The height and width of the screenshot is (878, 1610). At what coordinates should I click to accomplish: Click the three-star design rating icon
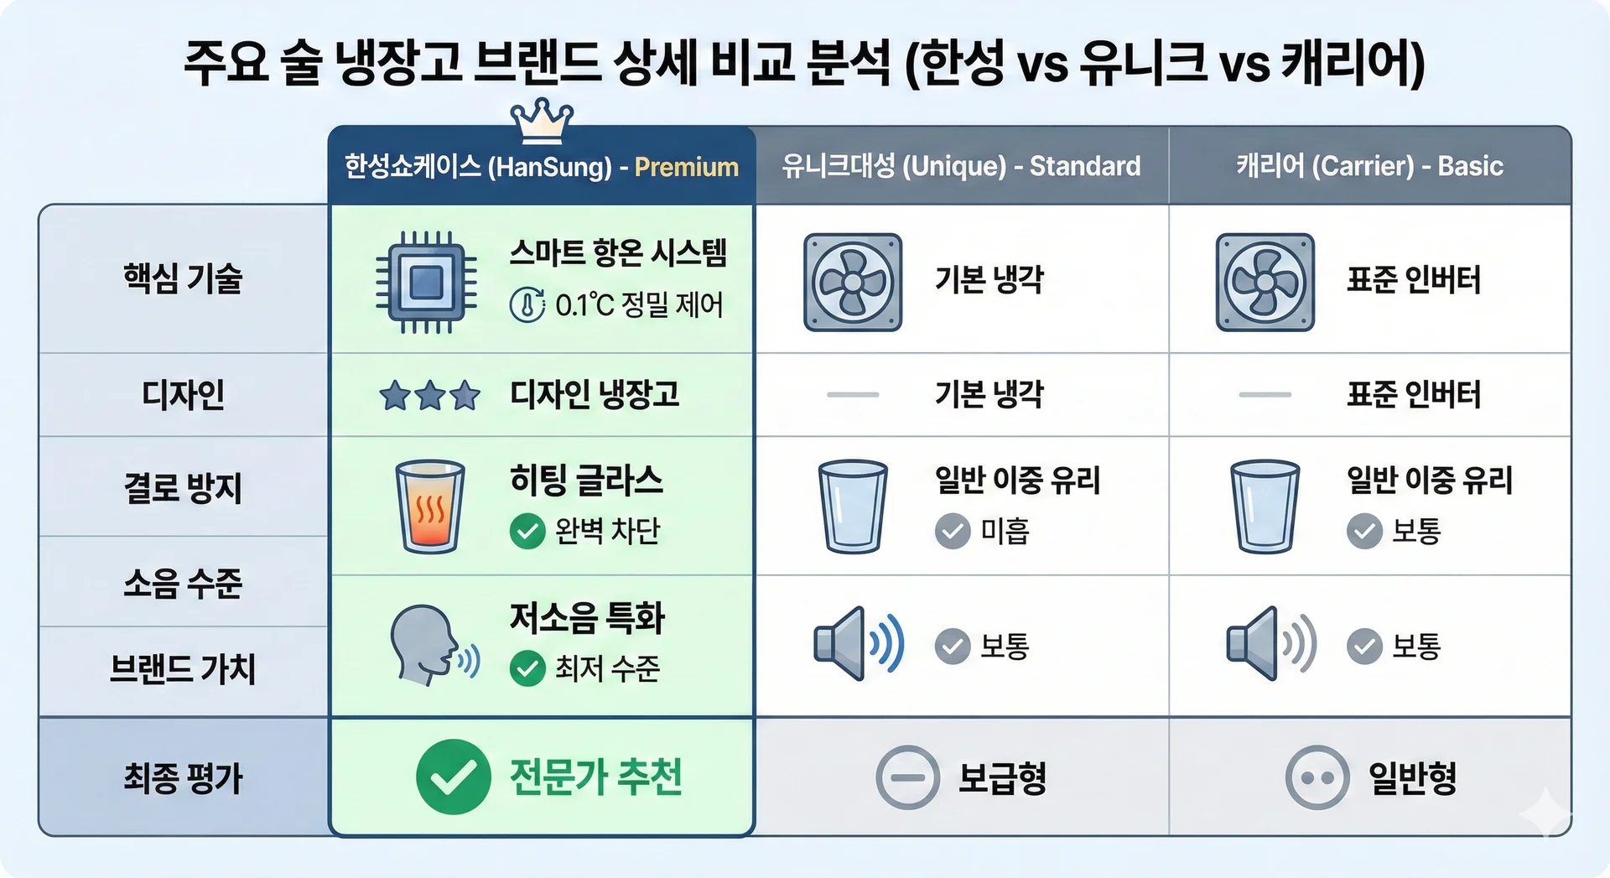tap(429, 395)
